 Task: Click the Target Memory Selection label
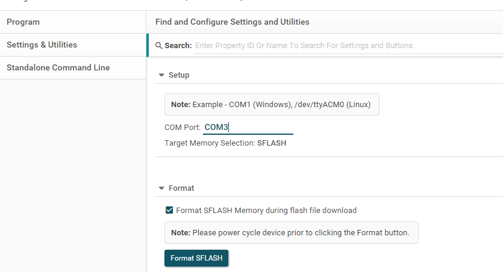[x=210, y=143]
